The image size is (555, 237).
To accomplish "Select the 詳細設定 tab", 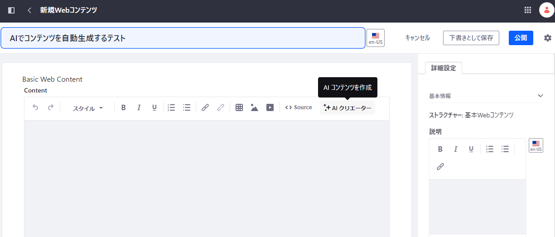I will [444, 68].
